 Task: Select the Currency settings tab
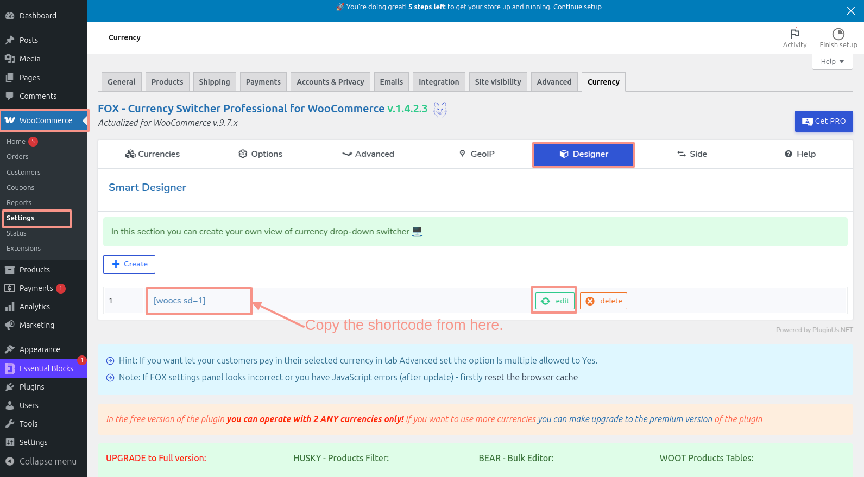603,82
